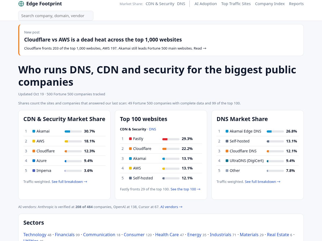Click the Imperva indigo color square

coord(34,171)
